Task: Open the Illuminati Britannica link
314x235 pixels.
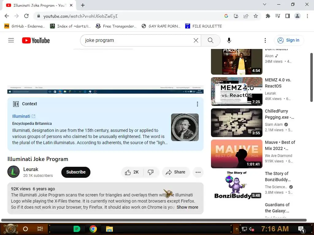Action: 24,116
